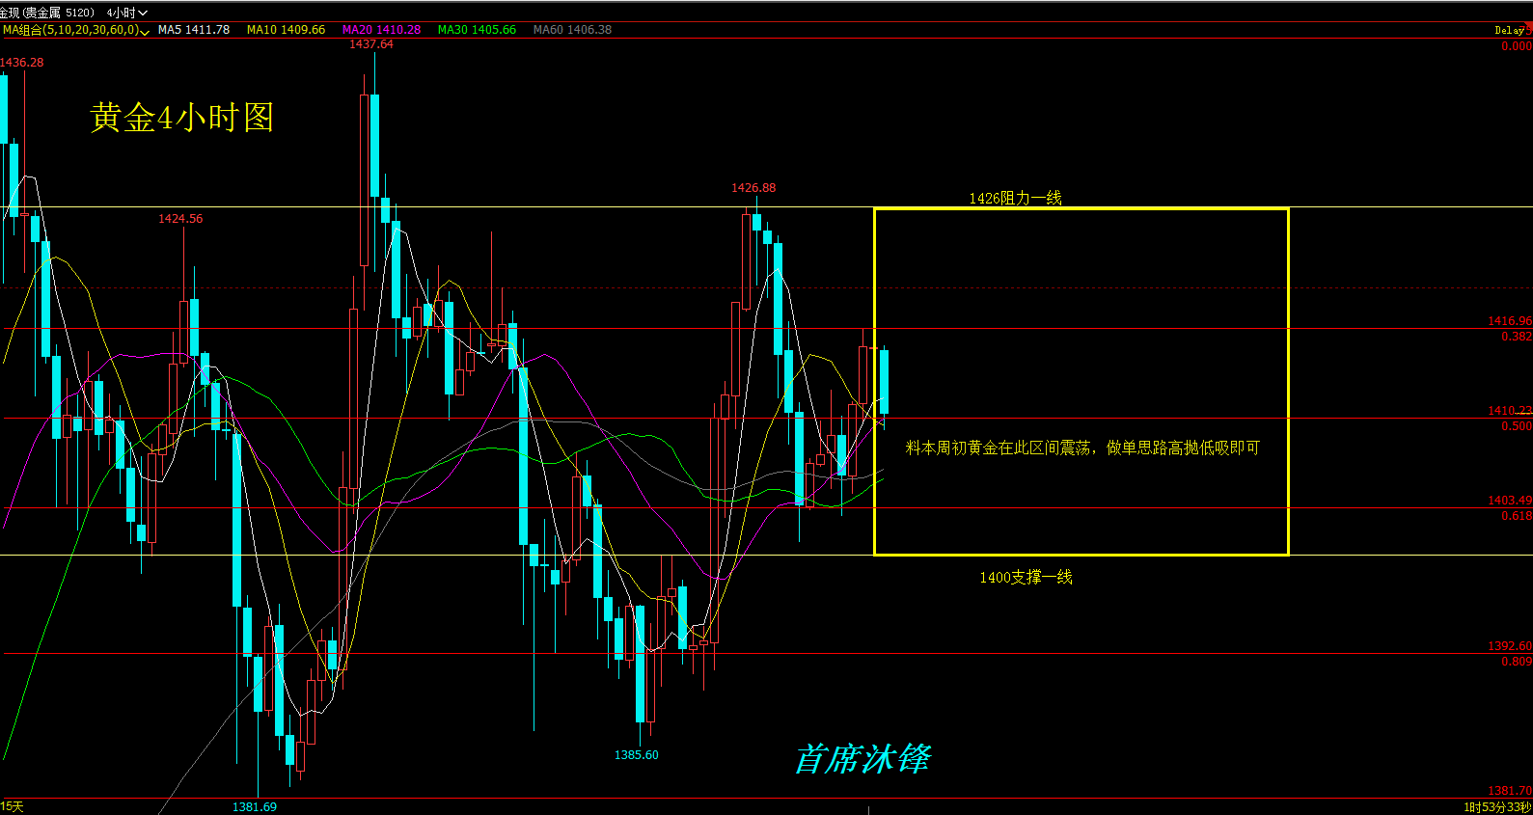Select the 黄金4小时图 chart title text
This screenshot has height=815, width=1533.
point(182,118)
